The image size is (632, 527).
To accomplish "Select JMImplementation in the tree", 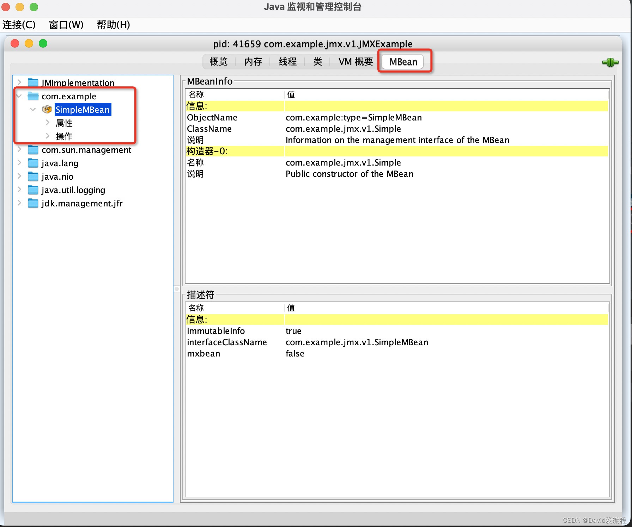I will (78, 83).
